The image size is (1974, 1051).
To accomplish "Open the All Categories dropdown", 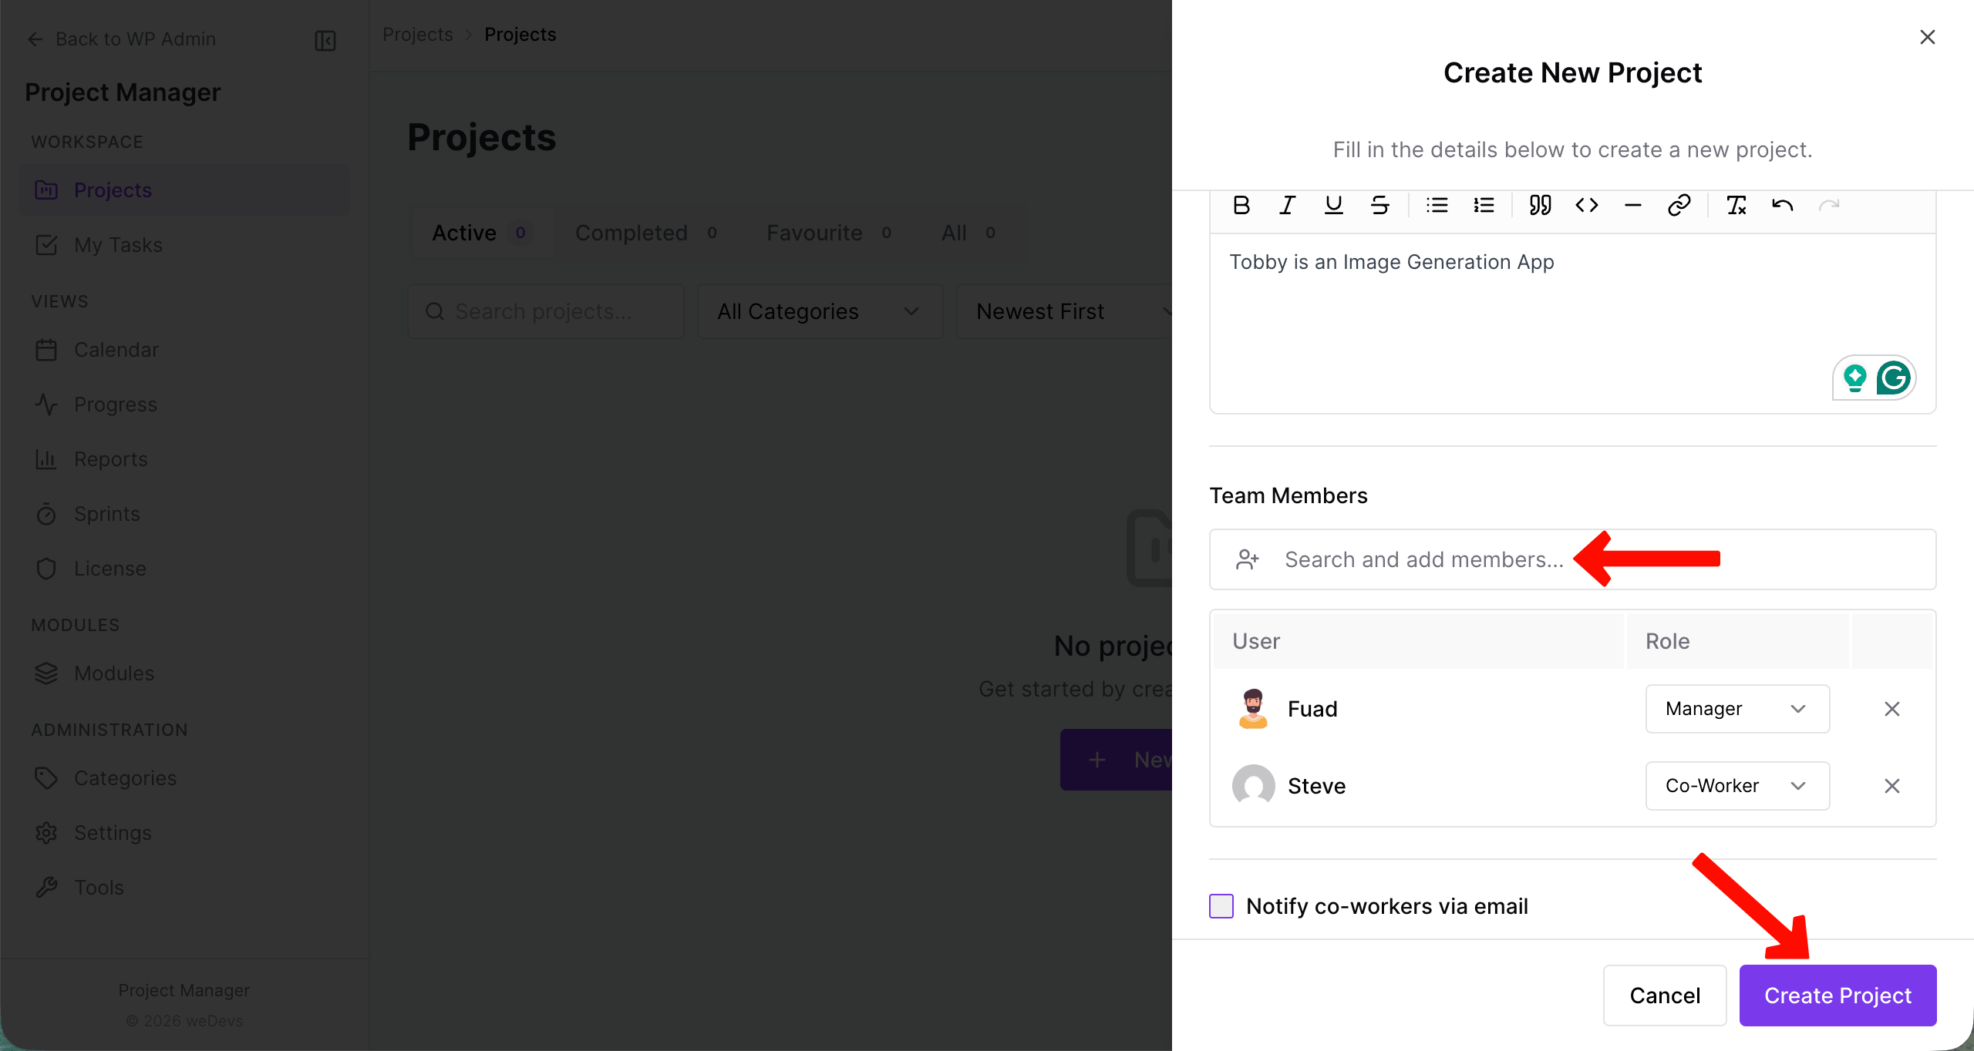I will click(819, 311).
